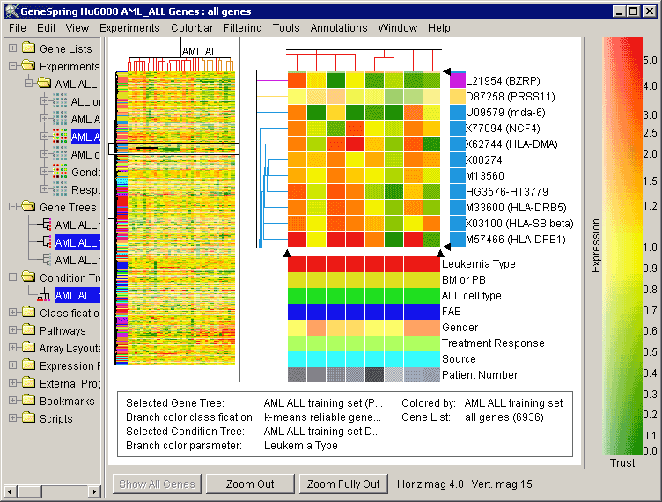This screenshot has height=502, width=662.
Task: Click the Gene Lists folder icon
Action: [x=28, y=48]
